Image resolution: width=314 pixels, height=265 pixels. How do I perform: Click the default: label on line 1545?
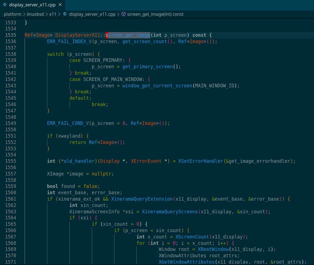[x=80, y=98]
